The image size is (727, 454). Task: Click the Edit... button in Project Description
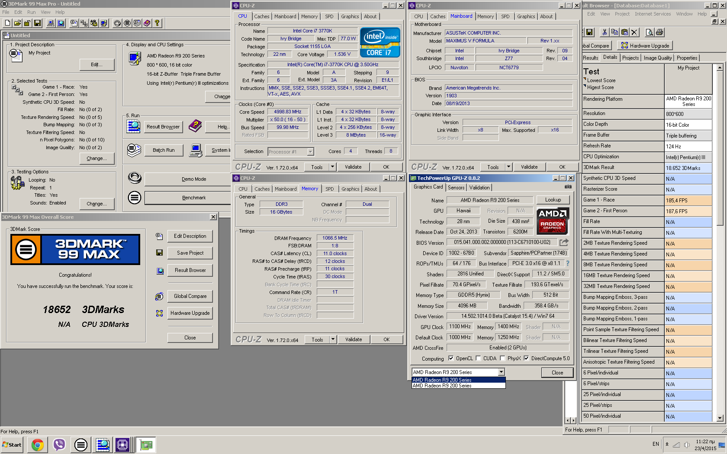[97, 64]
